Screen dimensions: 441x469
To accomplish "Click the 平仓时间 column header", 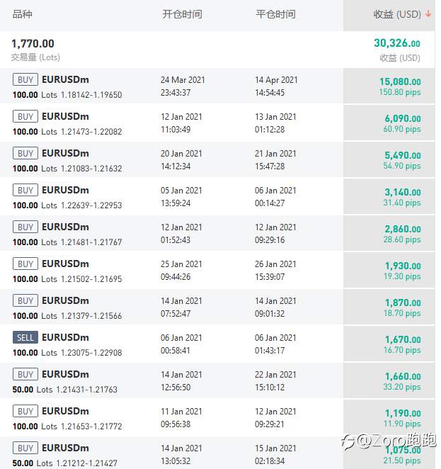I will point(275,14).
